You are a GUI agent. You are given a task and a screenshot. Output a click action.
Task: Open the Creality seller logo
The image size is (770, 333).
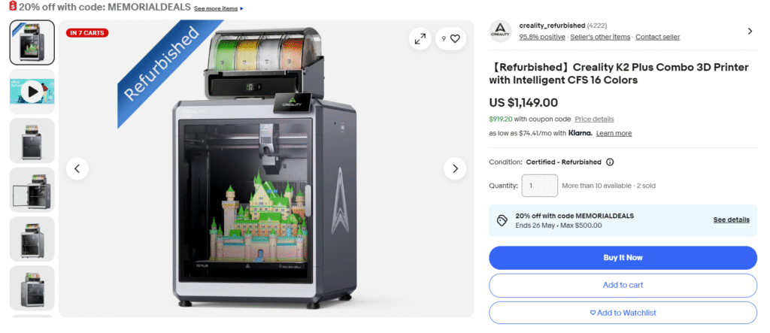[500, 31]
